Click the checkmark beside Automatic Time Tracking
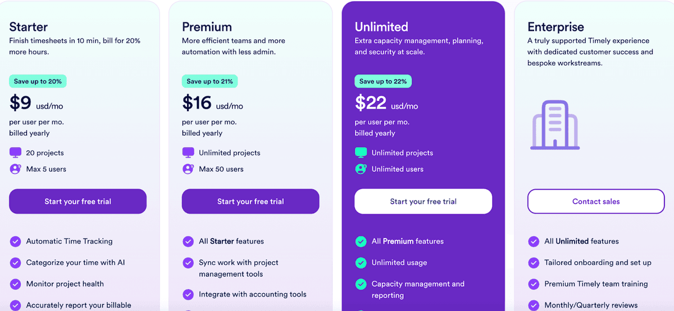This screenshot has width=674, height=311. click(15, 241)
